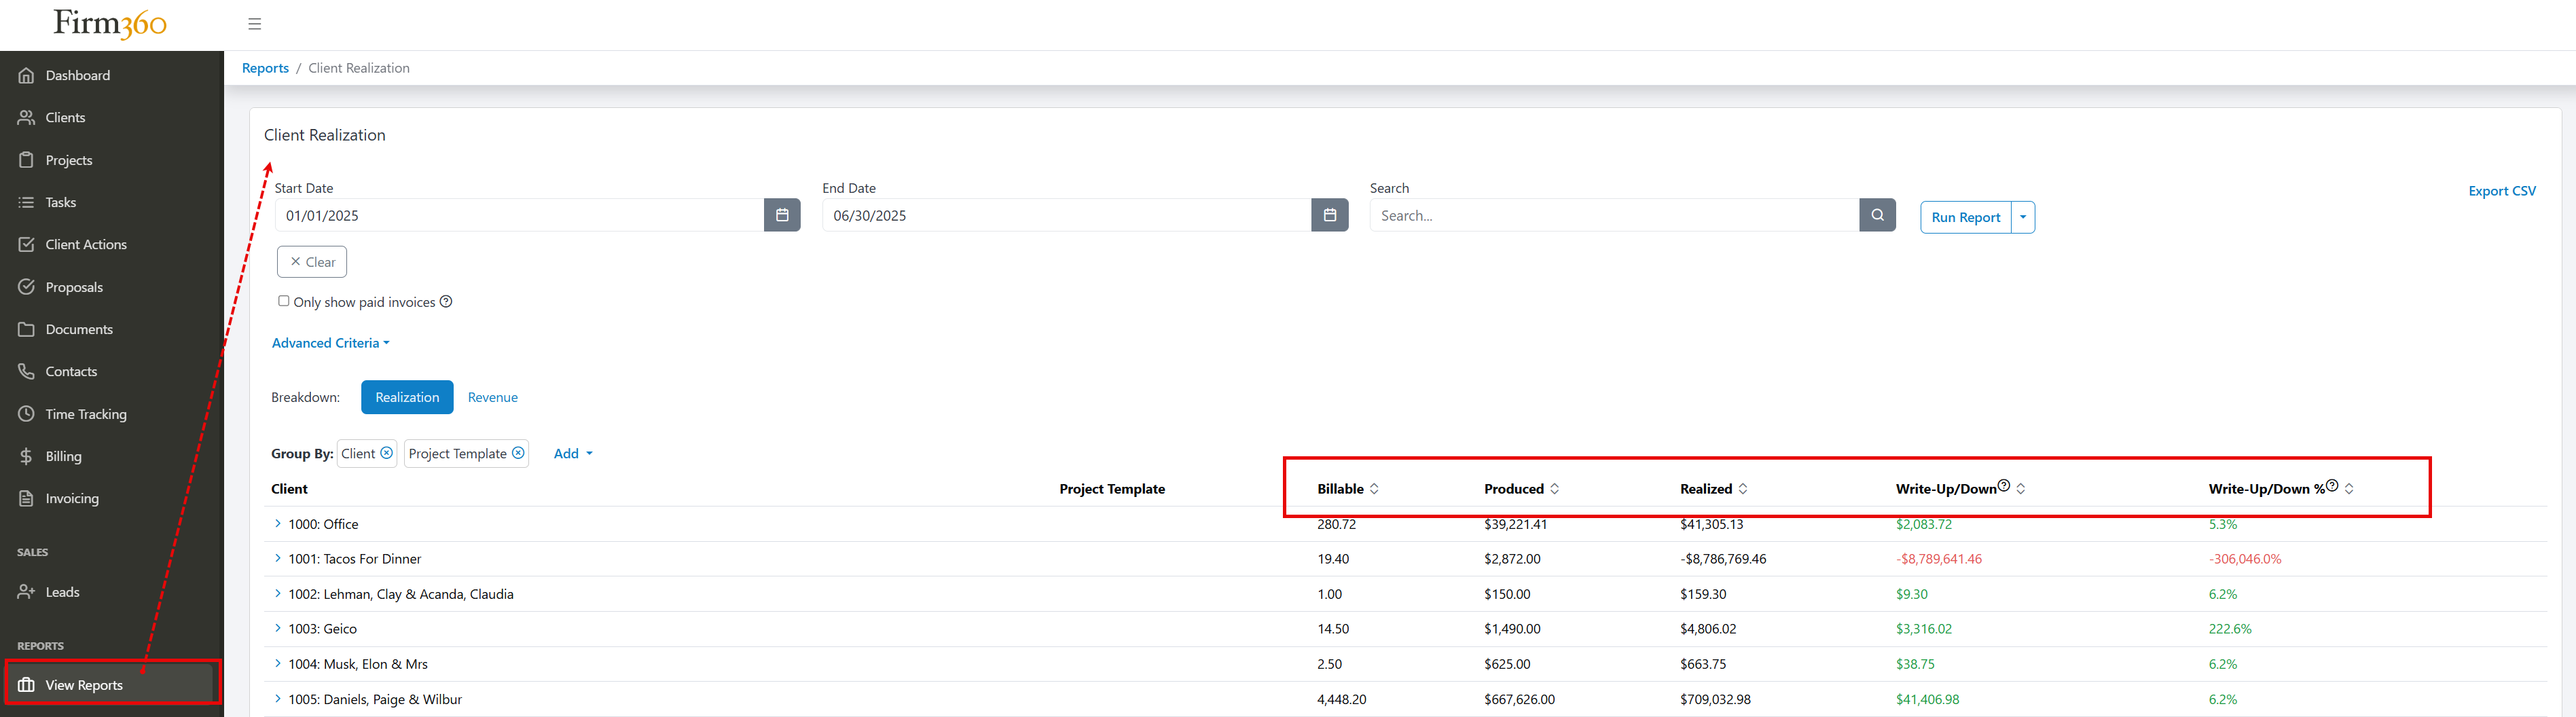The width and height of the screenshot is (2576, 717).
Task: Click the search magnifier icon
Action: click(1877, 214)
